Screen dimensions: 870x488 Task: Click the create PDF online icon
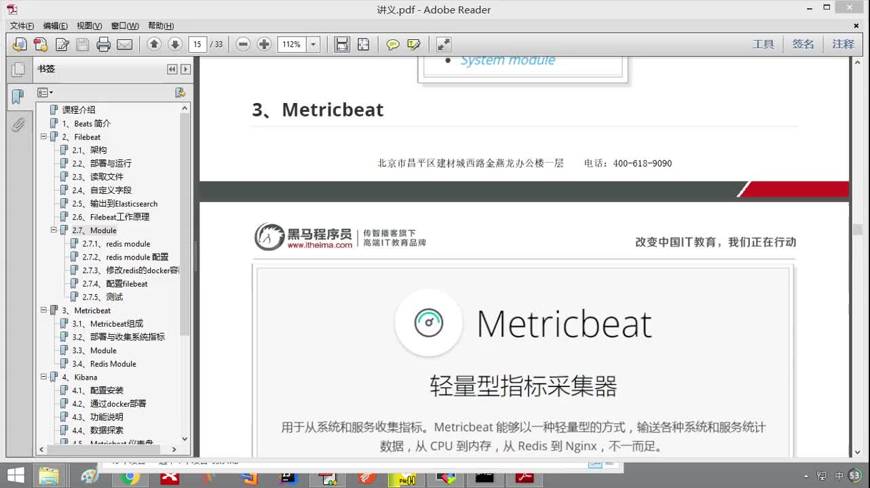pos(41,45)
